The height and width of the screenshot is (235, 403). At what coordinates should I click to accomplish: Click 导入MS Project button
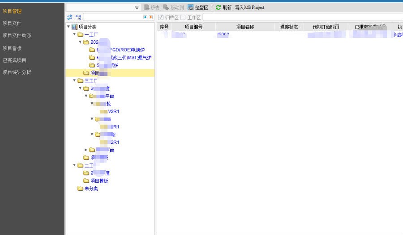[x=249, y=8]
